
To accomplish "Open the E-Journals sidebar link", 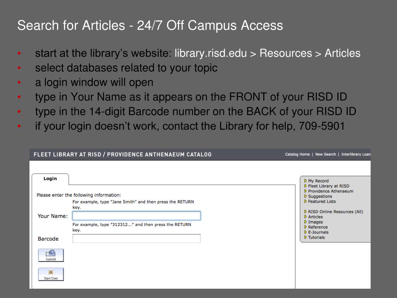I will coord(318,232).
